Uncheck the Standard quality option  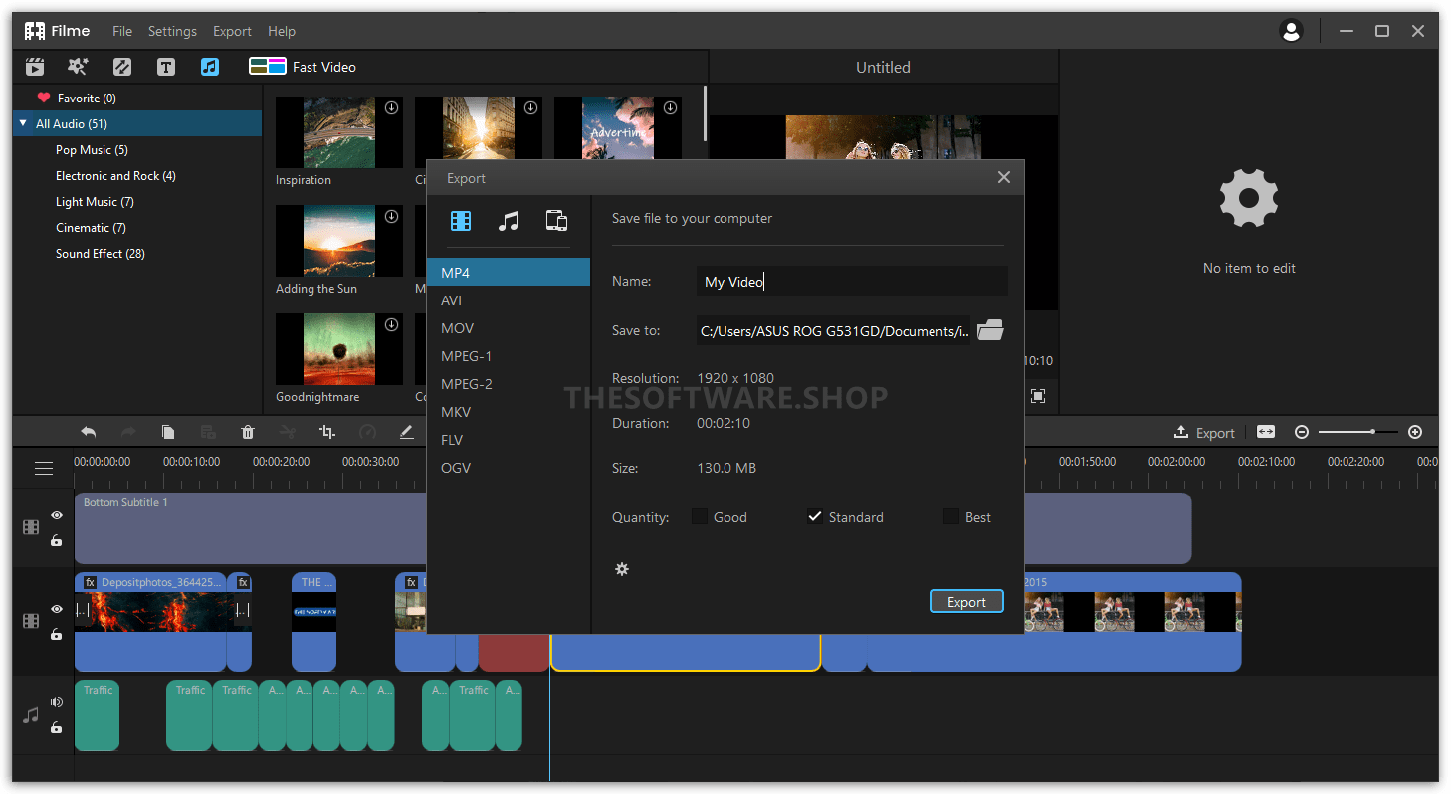[x=815, y=516]
